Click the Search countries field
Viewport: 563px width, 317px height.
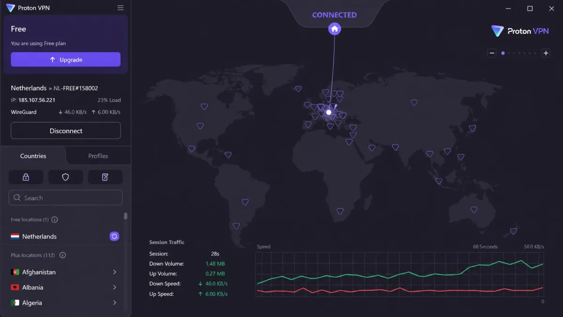(x=66, y=198)
